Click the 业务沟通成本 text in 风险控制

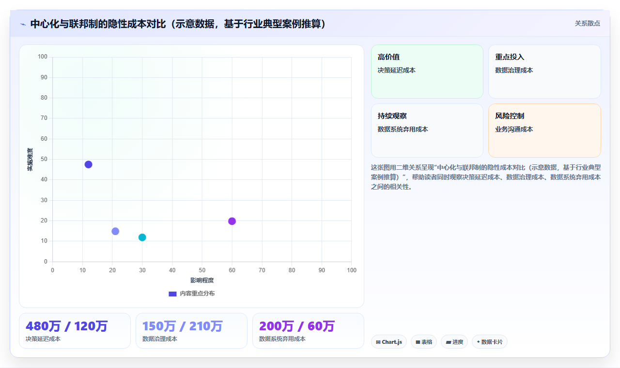pyautogui.click(x=514, y=129)
